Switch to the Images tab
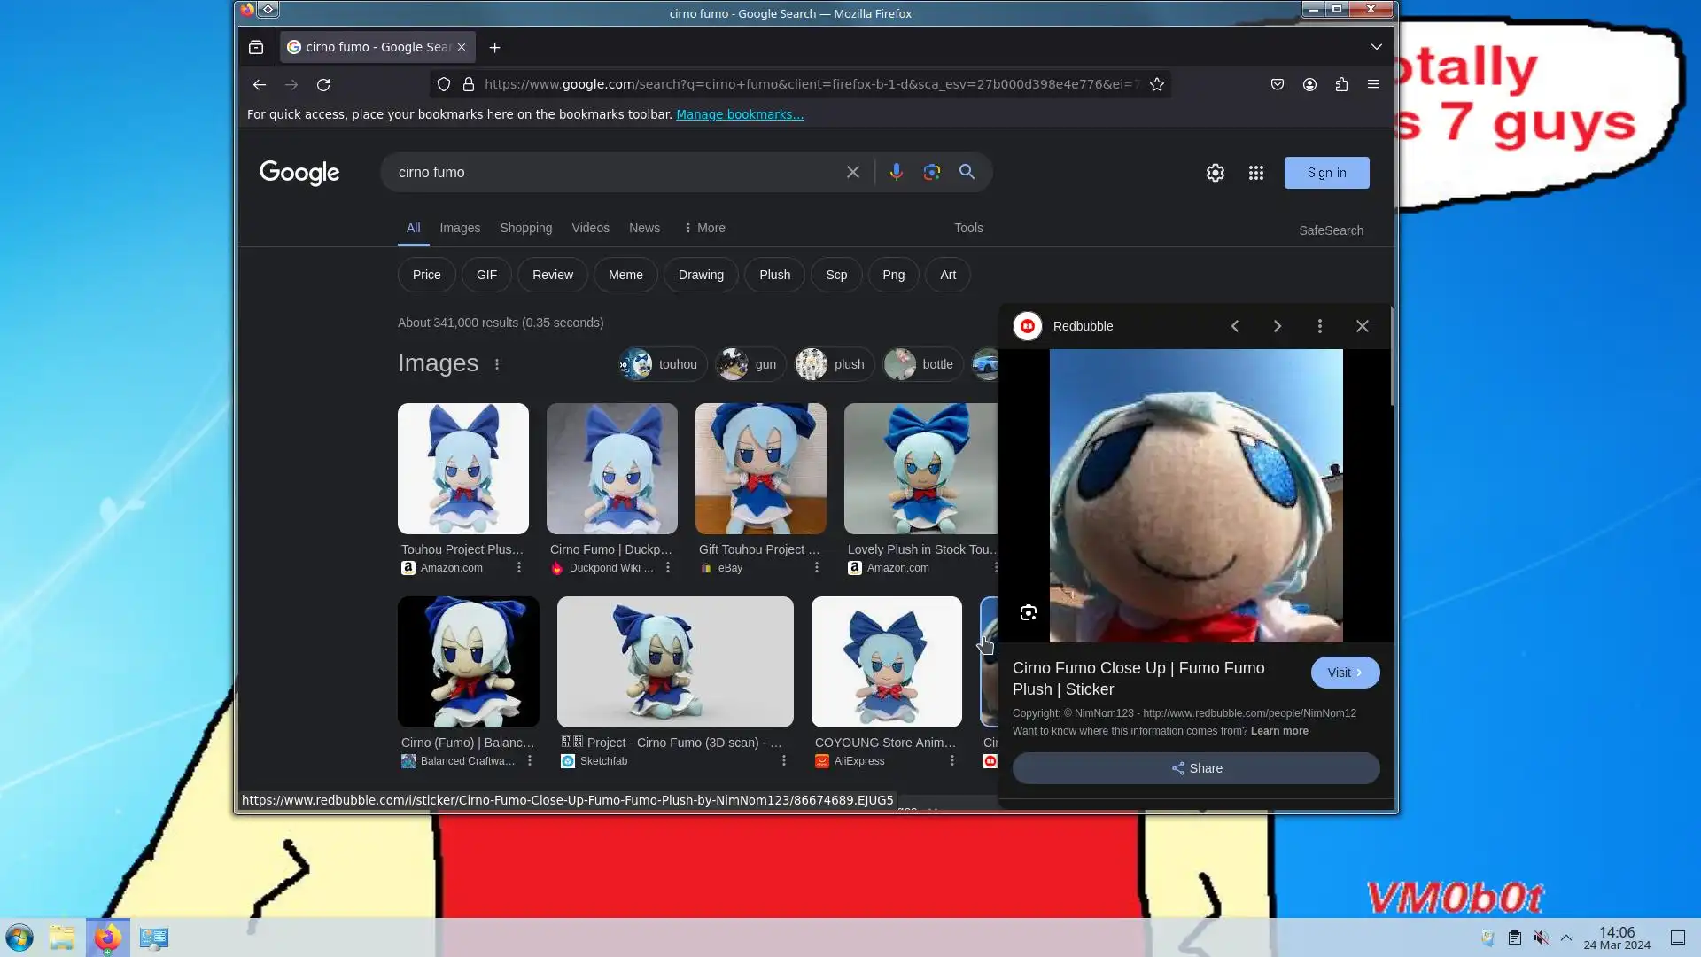Image resolution: width=1701 pixels, height=957 pixels. click(x=459, y=228)
